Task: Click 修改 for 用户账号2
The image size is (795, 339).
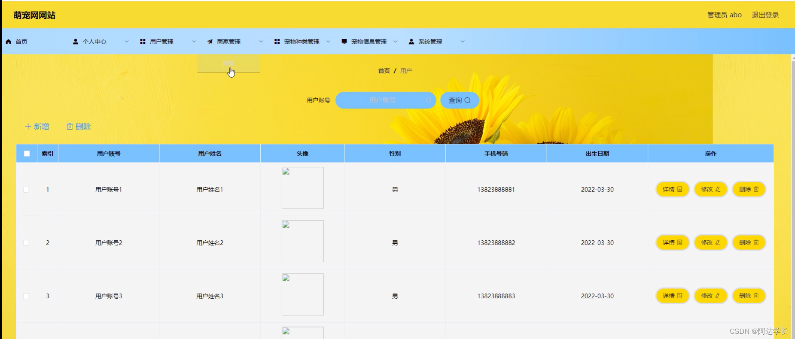Action: [x=711, y=242]
